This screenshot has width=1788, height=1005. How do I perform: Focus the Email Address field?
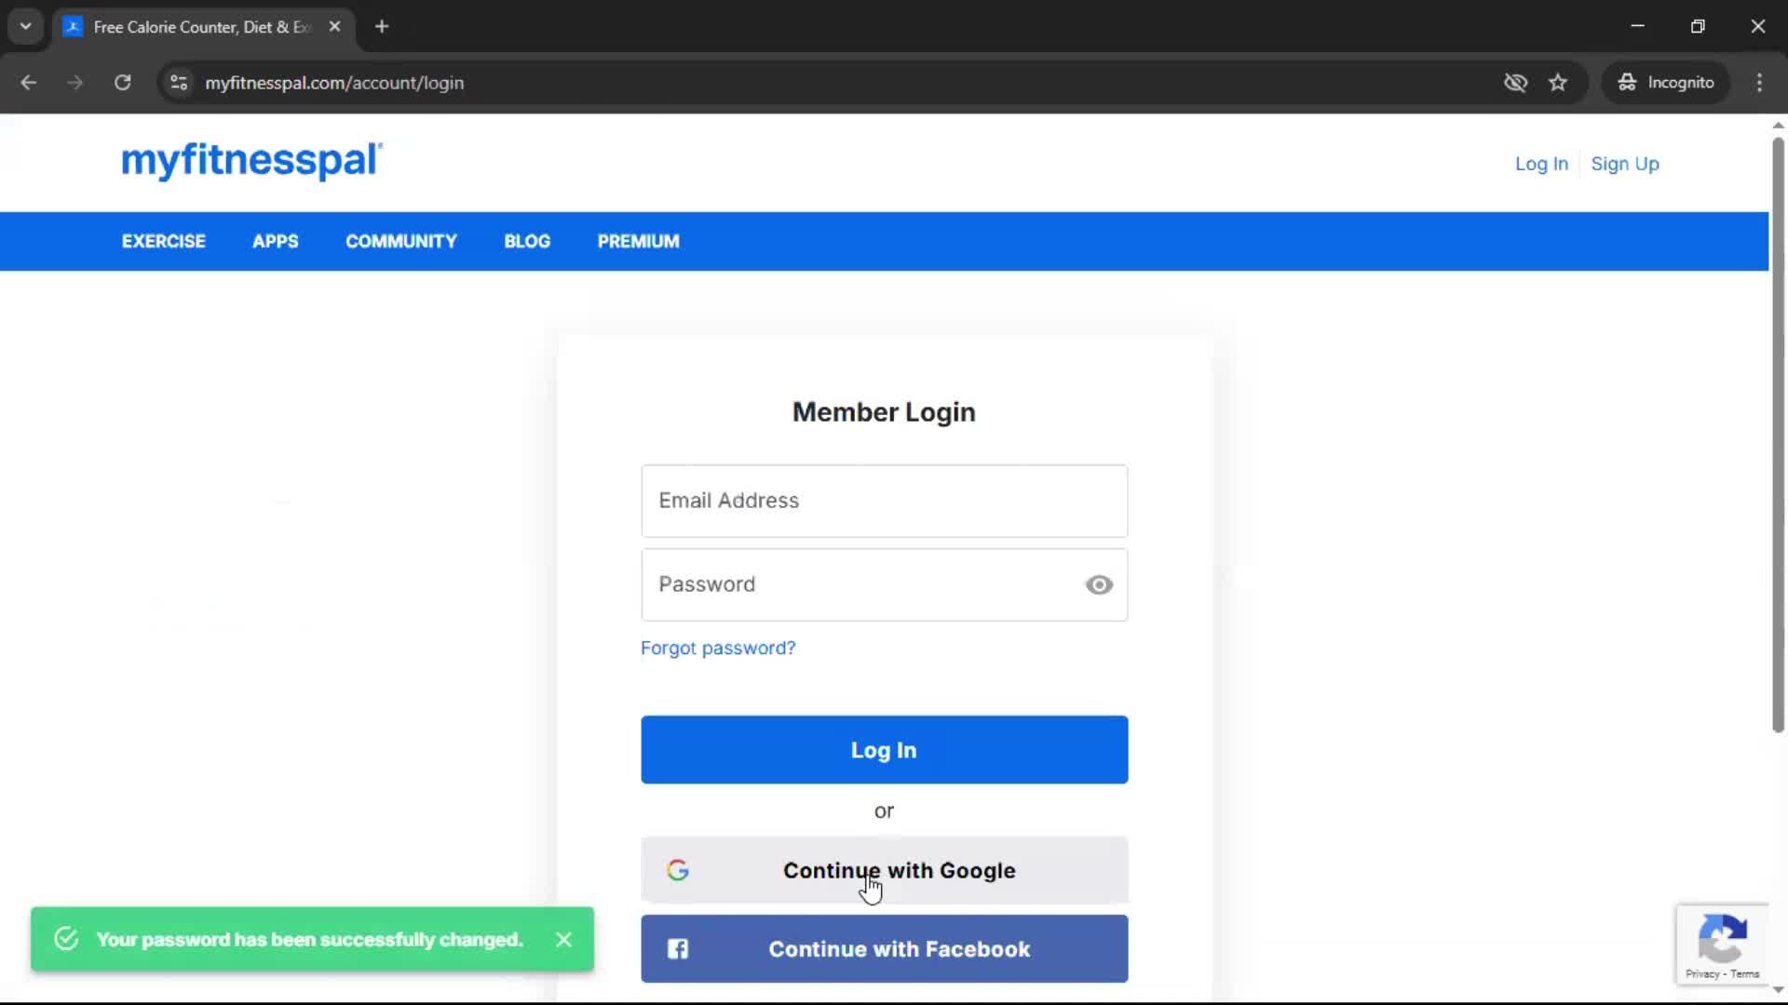tap(884, 501)
